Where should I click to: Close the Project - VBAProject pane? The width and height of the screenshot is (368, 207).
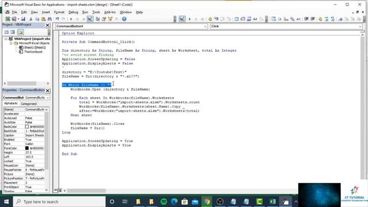(x=48, y=25)
